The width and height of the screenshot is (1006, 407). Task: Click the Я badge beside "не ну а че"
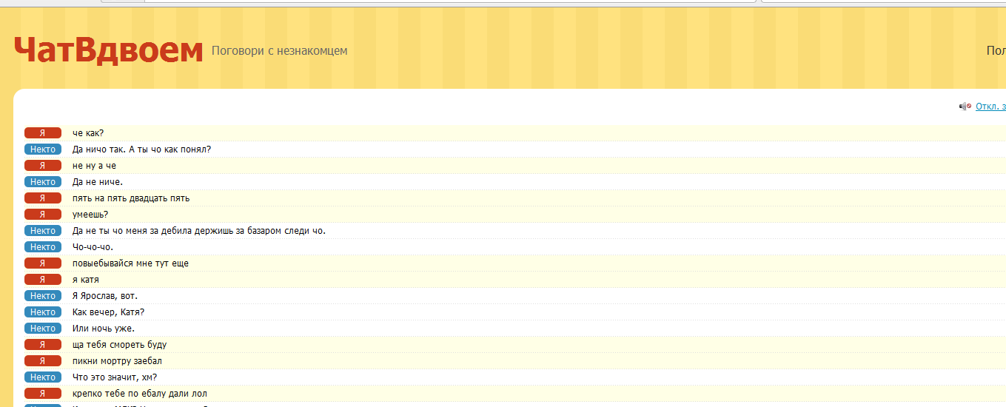coord(43,166)
